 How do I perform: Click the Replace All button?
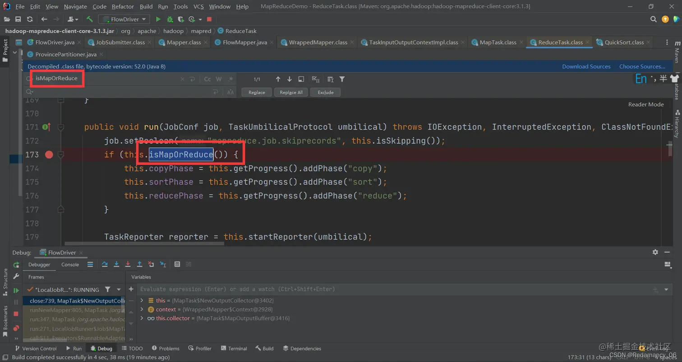point(291,92)
